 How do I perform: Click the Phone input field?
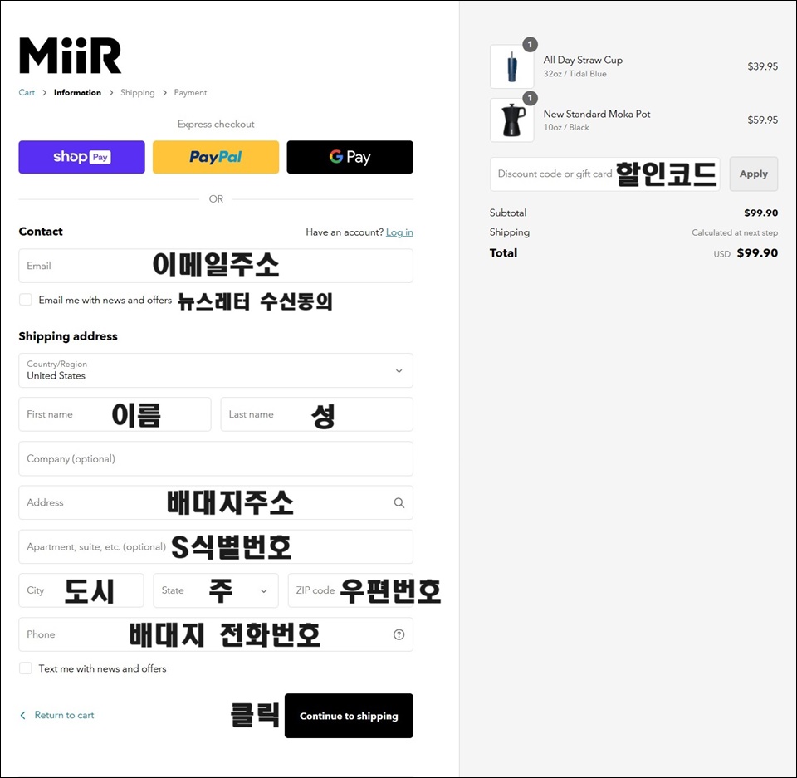pos(216,634)
